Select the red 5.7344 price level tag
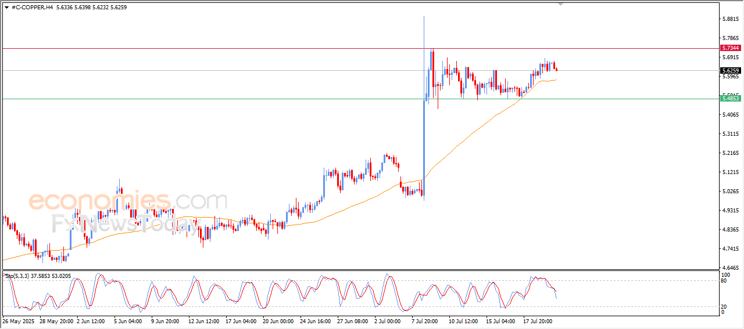The image size is (744, 329). (x=730, y=48)
